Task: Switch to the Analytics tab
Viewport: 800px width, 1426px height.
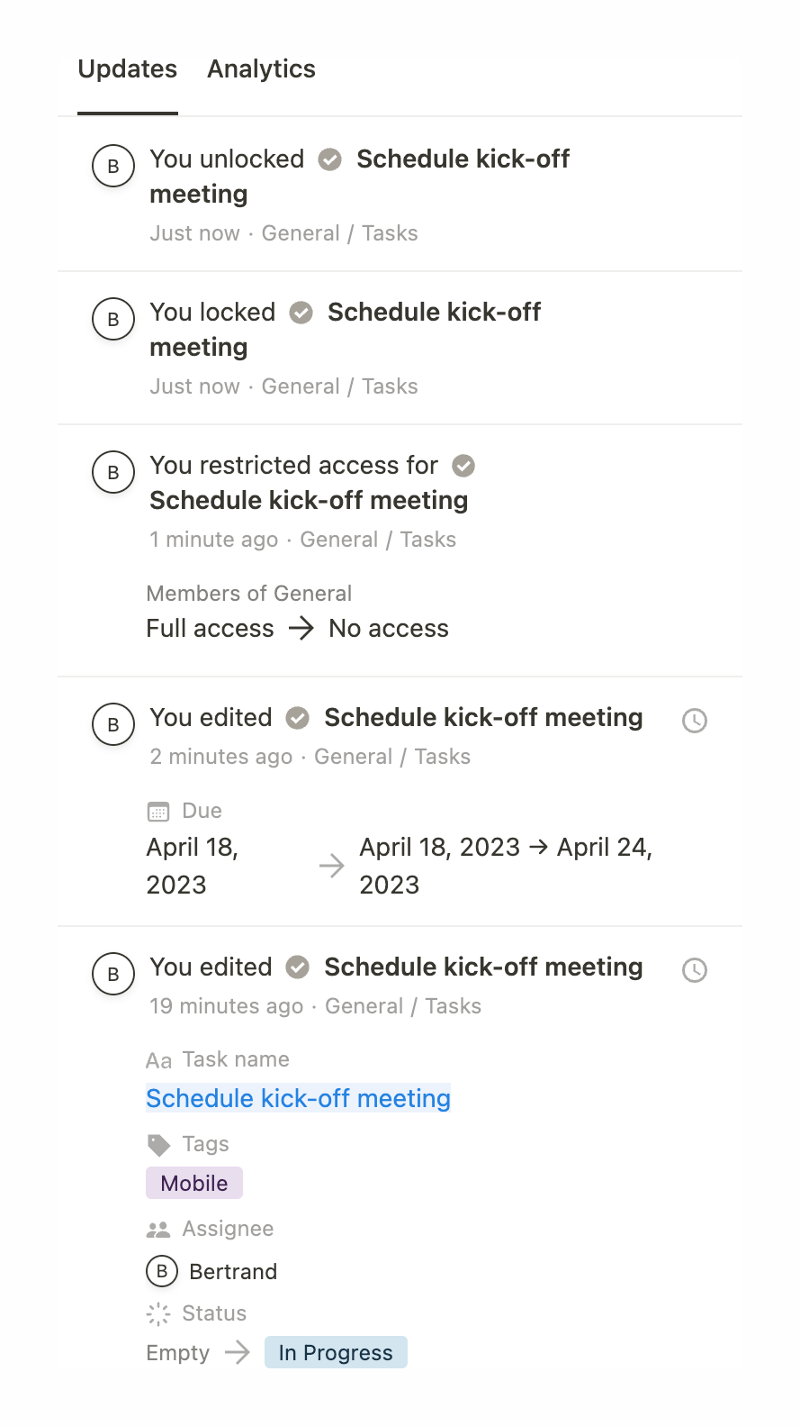Action: (261, 69)
